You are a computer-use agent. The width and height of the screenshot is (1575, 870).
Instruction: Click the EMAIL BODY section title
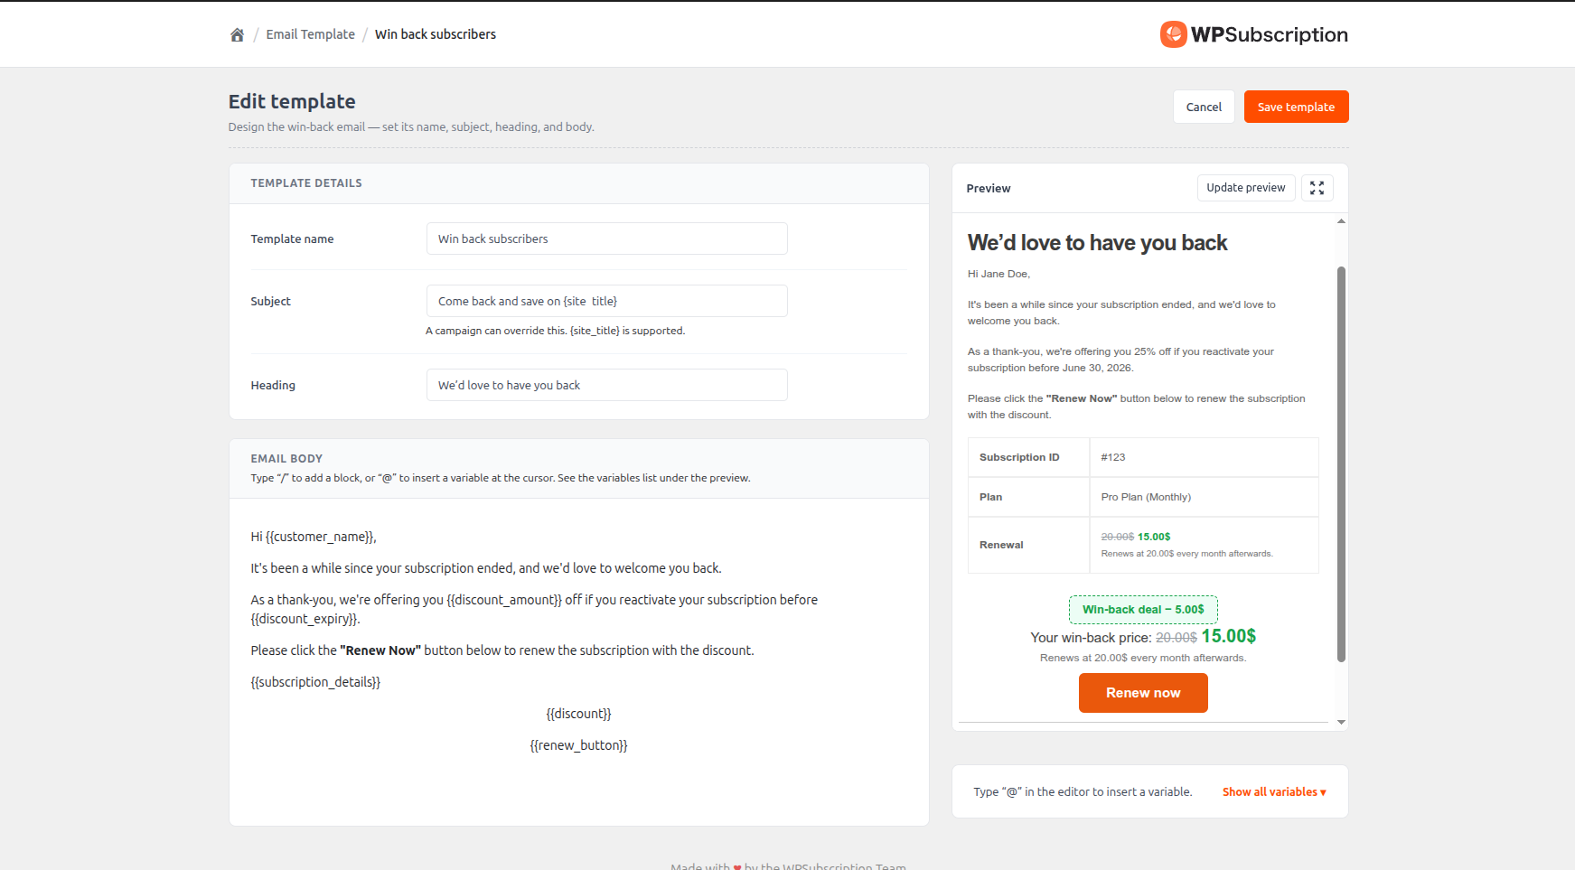pyautogui.click(x=286, y=459)
